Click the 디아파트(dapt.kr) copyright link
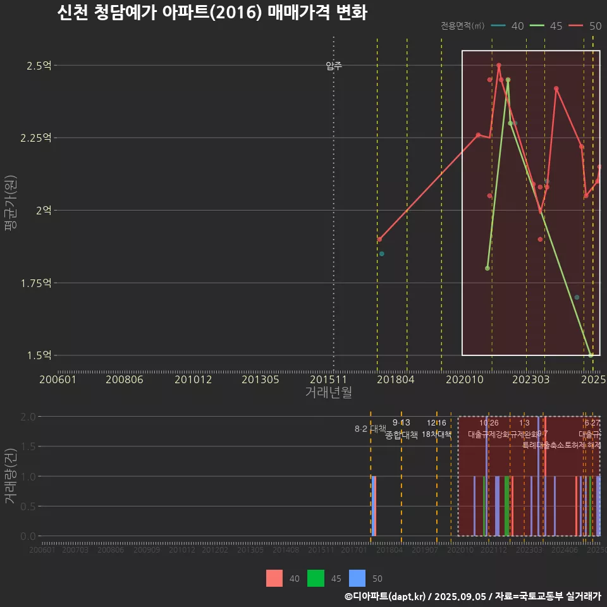The width and height of the screenshot is (607, 607). 386,596
